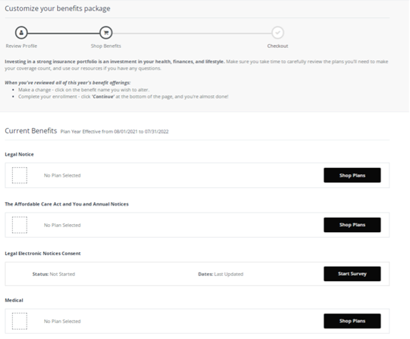Click the Affordable Care Act plan placeholder icon

click(20, 225)
